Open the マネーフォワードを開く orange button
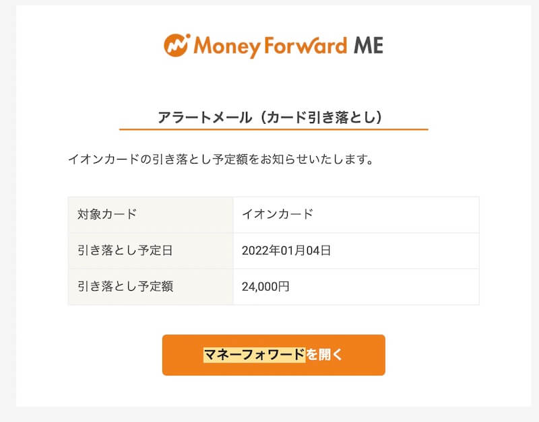Screen dimensions: 539x422 tap(274, 355)
